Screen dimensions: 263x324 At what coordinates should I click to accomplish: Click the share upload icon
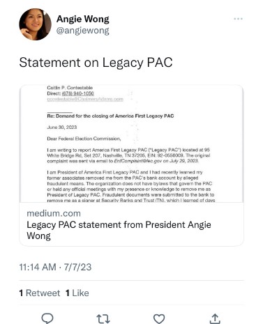215,318
